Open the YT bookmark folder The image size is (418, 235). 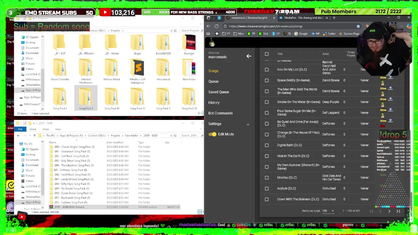[x=226, y=34]
